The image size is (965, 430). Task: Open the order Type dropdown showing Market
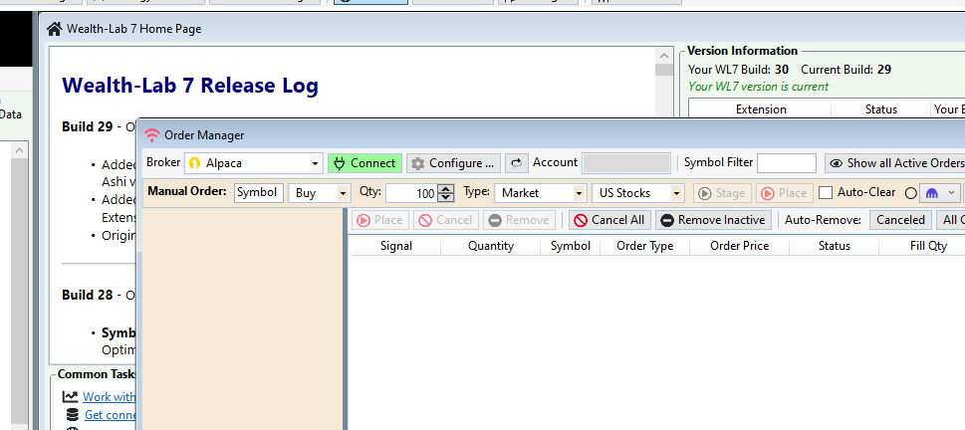pyautogui.click(x=540, y=192)
